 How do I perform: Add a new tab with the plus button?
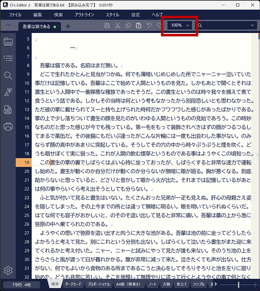click(68, 26)
